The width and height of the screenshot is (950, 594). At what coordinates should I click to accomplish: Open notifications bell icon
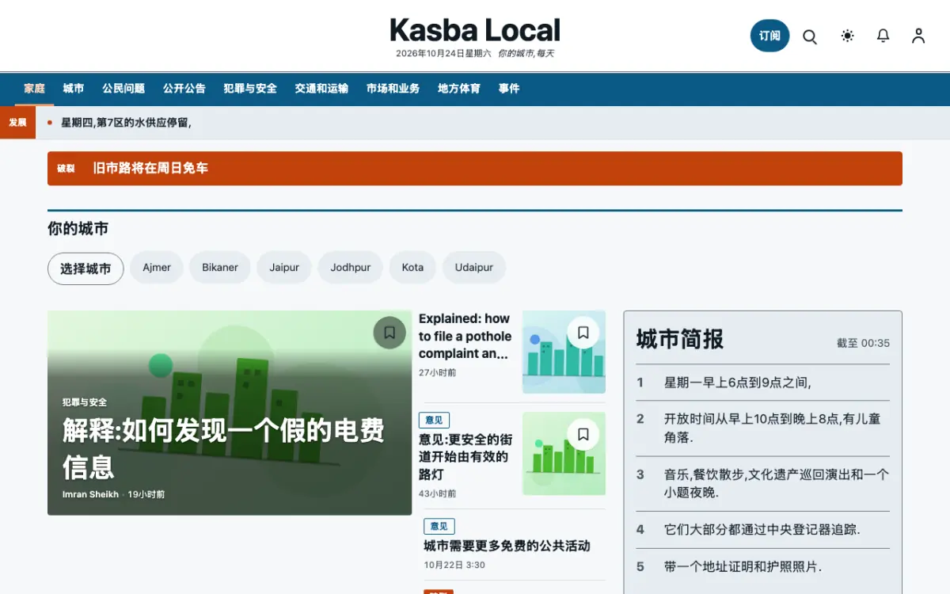[x=883, y=36]
